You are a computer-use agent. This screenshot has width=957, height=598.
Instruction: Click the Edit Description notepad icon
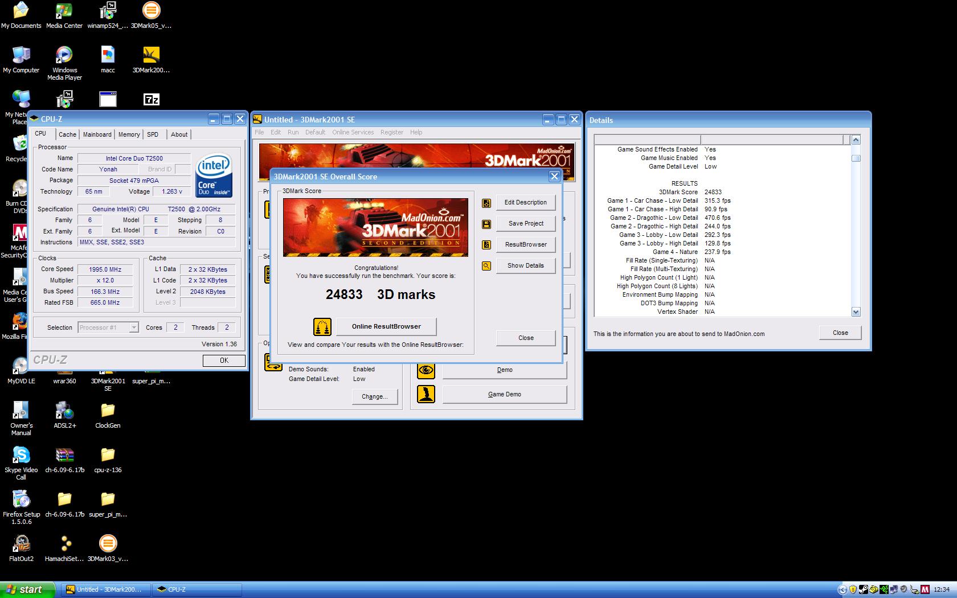(486, 203)
